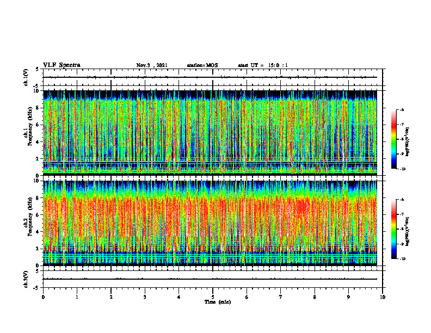Image resolution: width=431 pixels, height=333 pixels.
Task: Click the ch.1 spectrogram color scale bar
Action: click(394, 139)
